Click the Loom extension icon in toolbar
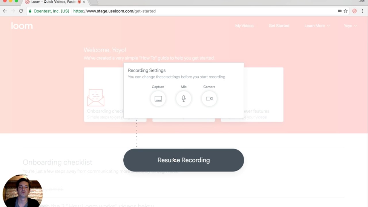This screenshot has width=368, height=207. click(x=354, y=11)
